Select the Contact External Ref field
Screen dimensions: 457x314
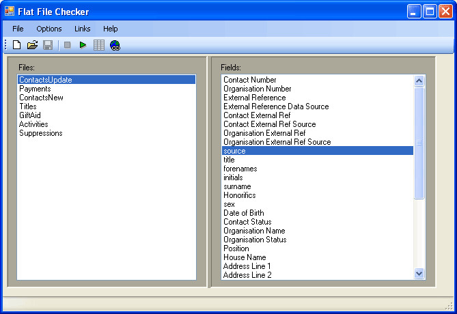(x=318, y=115)
